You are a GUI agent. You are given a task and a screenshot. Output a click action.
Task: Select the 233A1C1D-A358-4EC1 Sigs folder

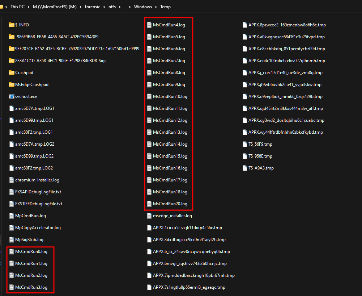tap(60, 61)
